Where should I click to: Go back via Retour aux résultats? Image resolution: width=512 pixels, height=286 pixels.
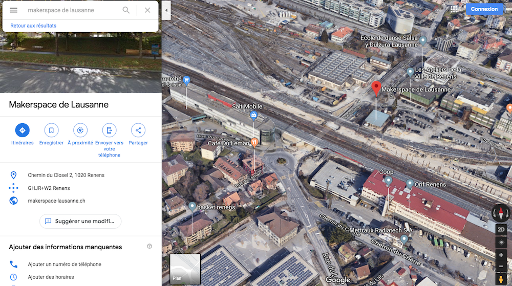coord(33,26)
